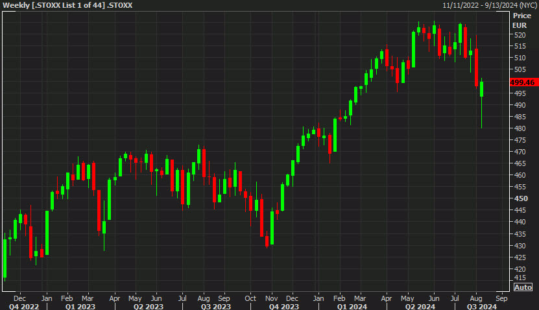Click the Q2 2024 quarter label

[x=420, y=306]
